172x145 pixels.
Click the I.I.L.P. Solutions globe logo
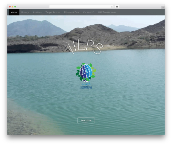[86, 72]
